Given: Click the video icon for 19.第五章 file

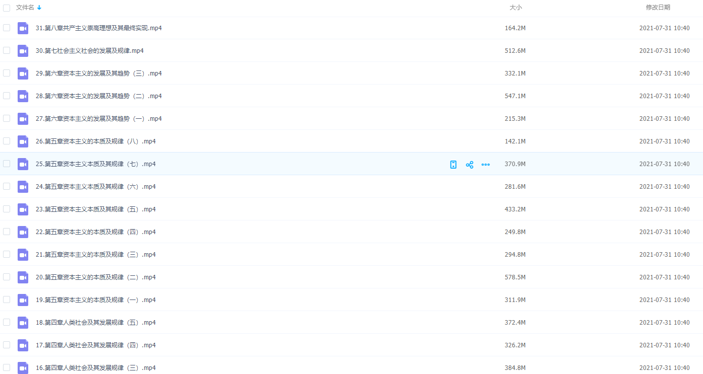Looking at the screenshot, I should [x=23, y=300].
